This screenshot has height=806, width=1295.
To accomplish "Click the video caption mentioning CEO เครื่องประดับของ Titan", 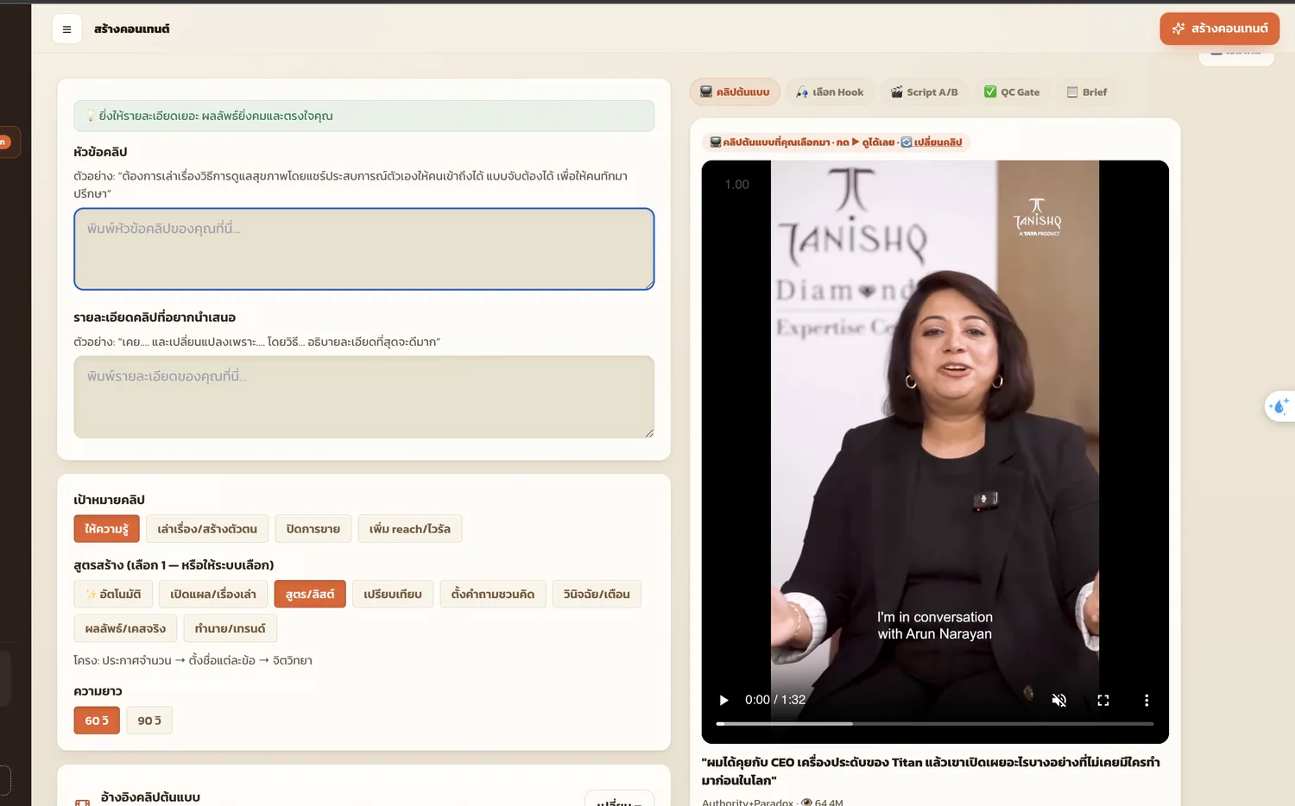I will tap(931, 771).
